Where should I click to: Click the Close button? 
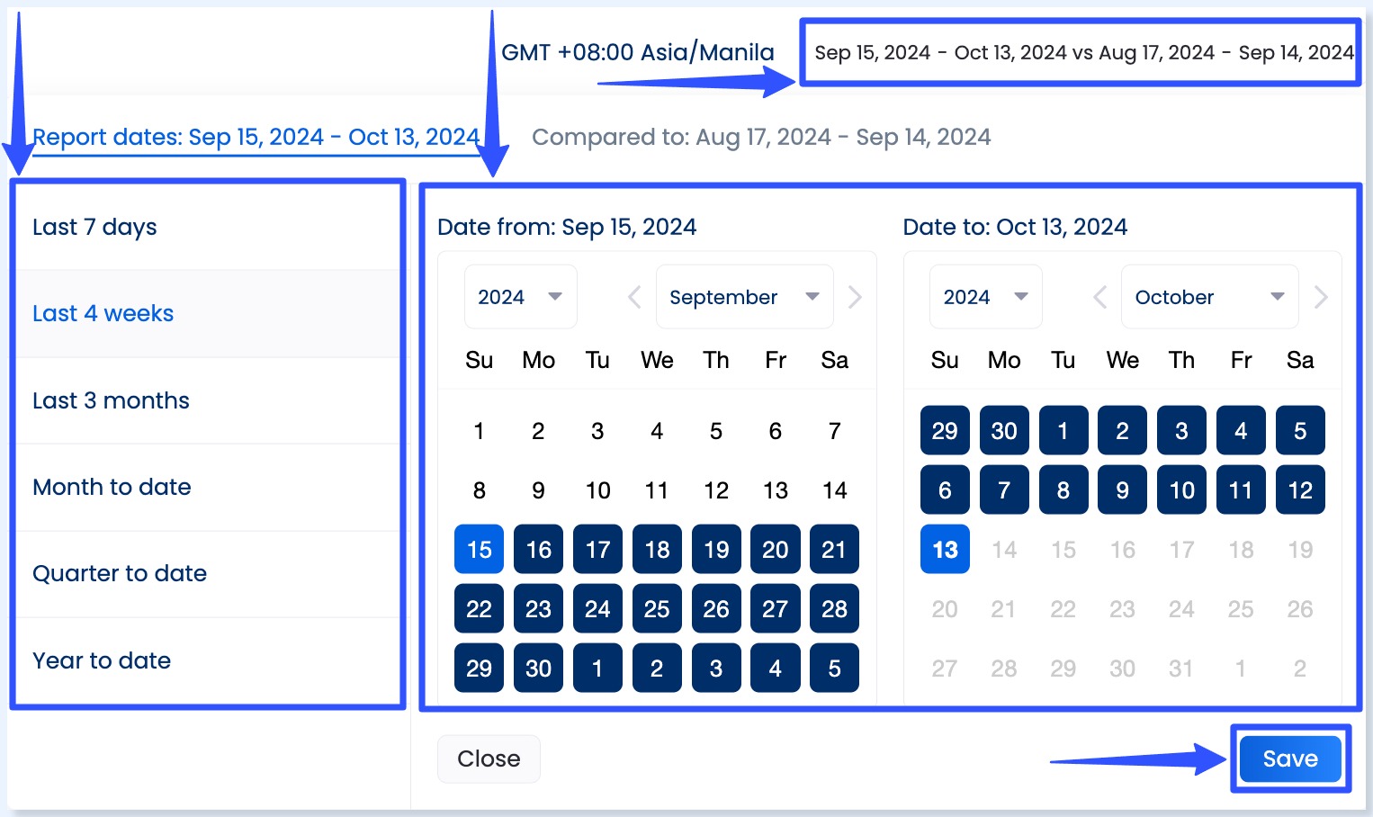489,759
